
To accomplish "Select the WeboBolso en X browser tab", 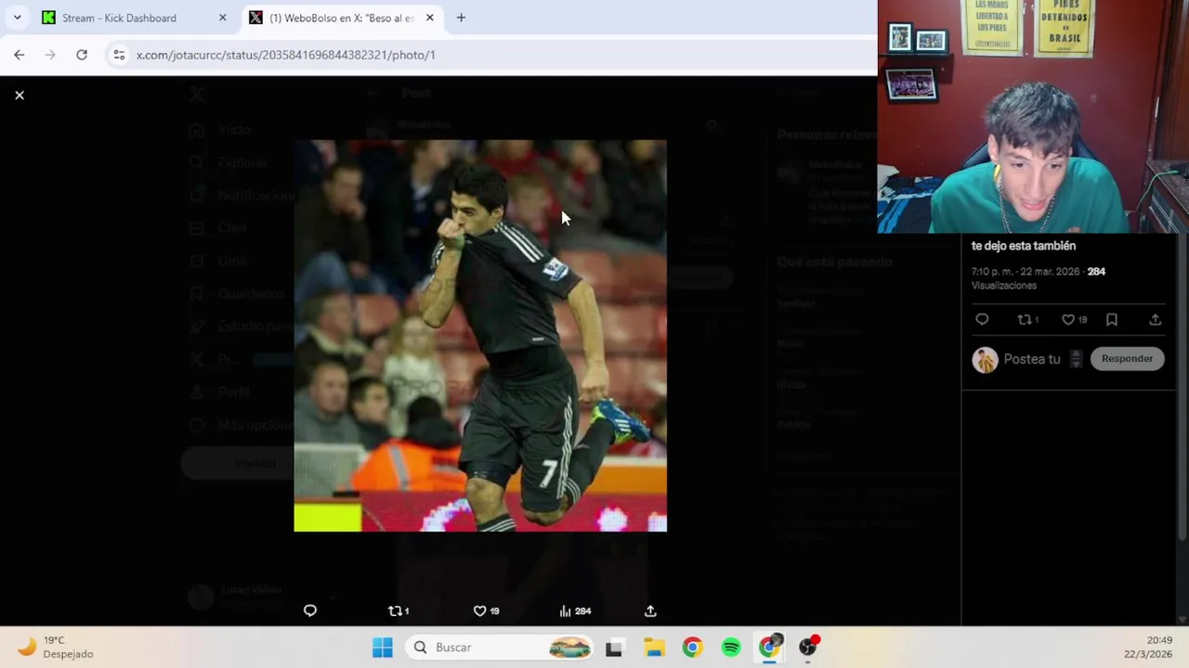I will click(341, 18).
